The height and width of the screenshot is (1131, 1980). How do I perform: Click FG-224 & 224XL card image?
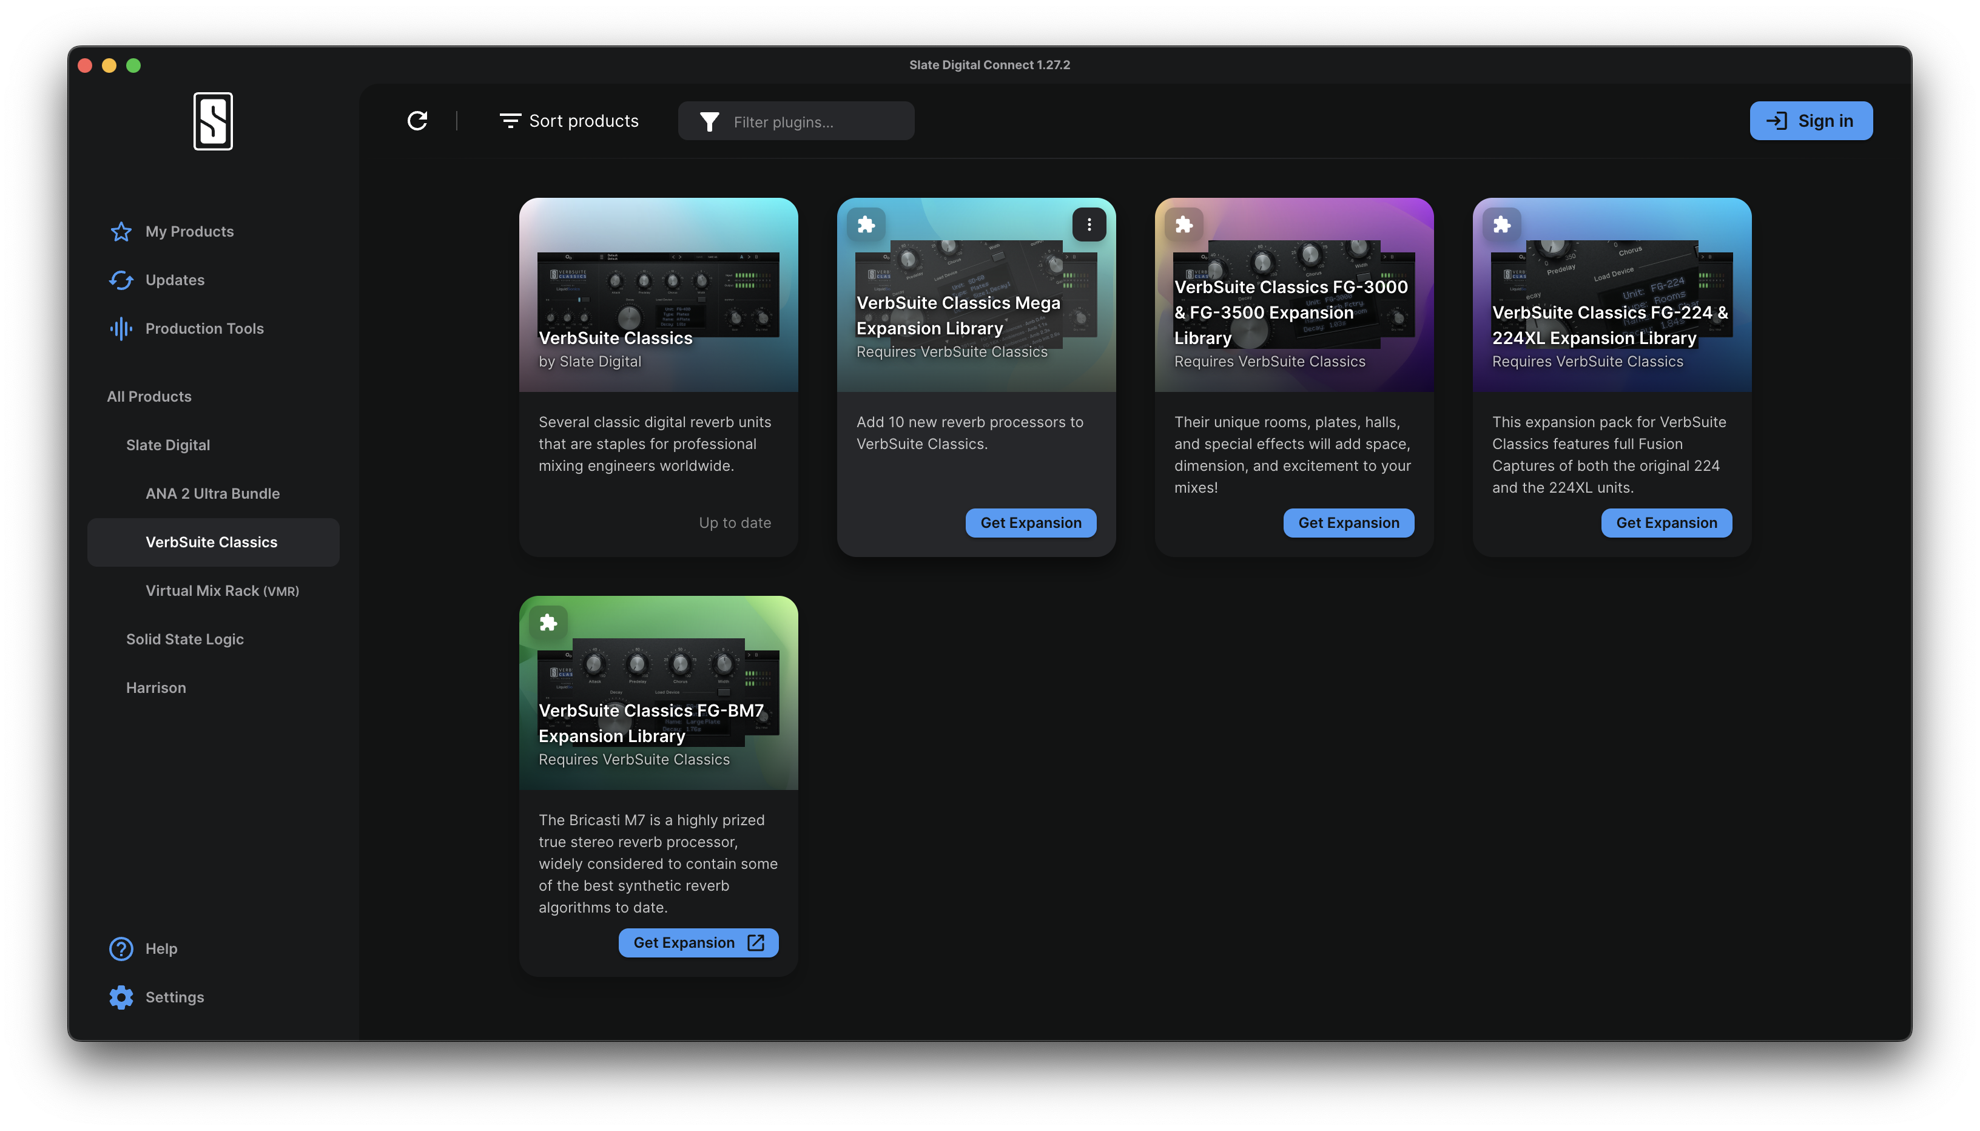[x=1612, y=294]
